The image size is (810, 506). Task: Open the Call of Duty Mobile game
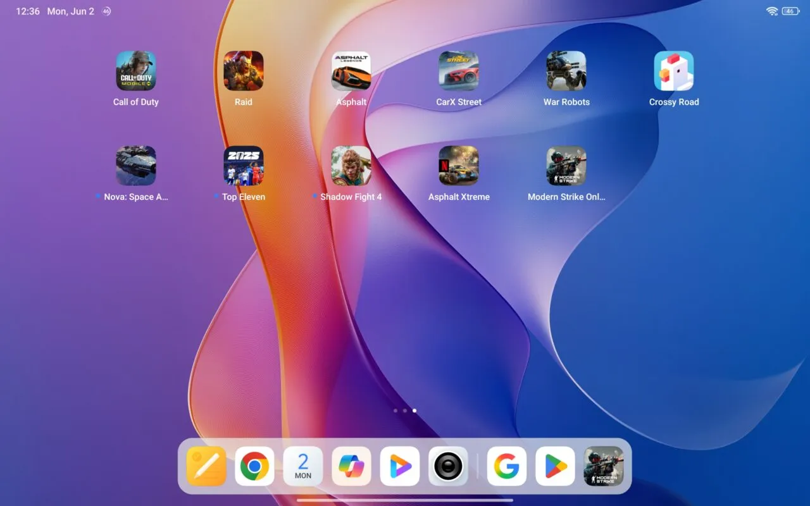(135, 71)
